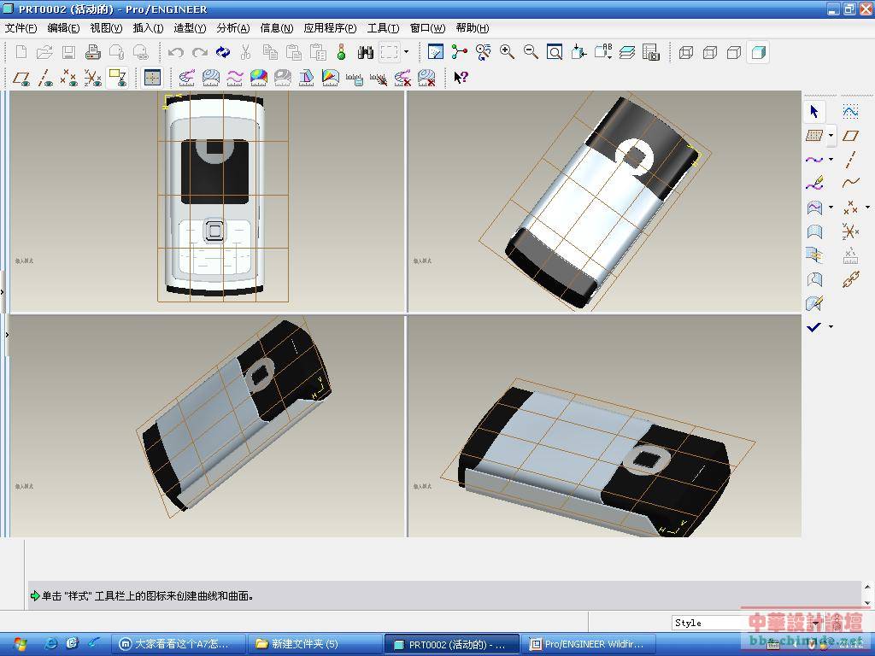Toggle datum axes display

(x=46, y=78)
